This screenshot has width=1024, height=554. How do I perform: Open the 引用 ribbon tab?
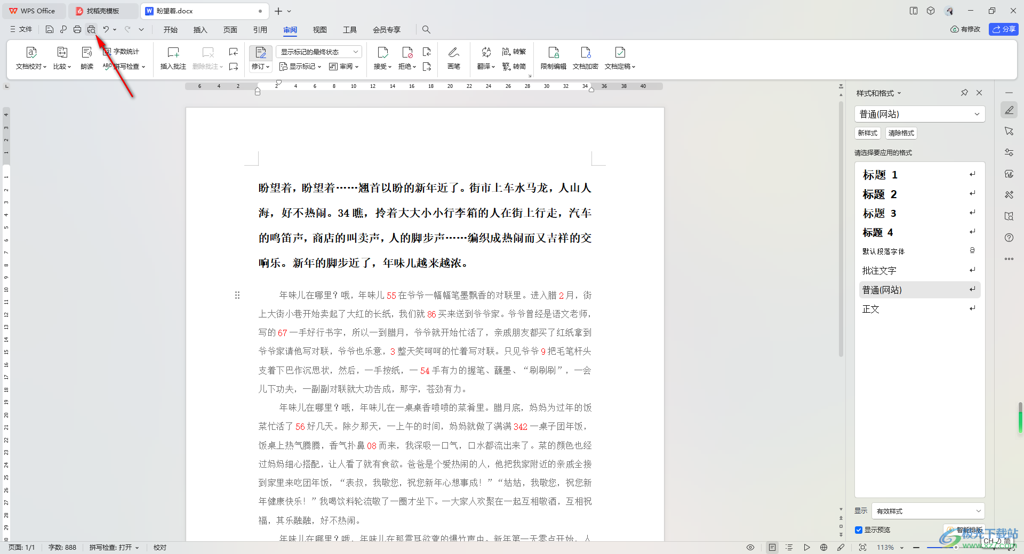260,30
